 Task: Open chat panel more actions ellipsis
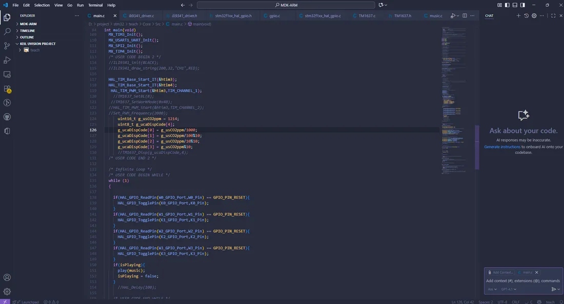tap(542, 15)
